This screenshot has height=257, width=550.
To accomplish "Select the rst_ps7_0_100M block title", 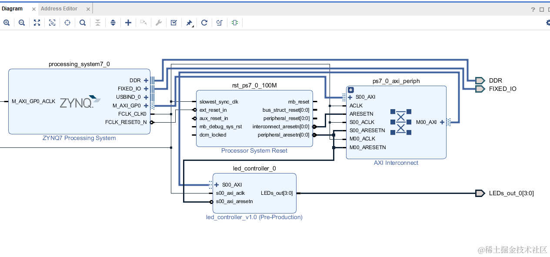I will [254, 85].
